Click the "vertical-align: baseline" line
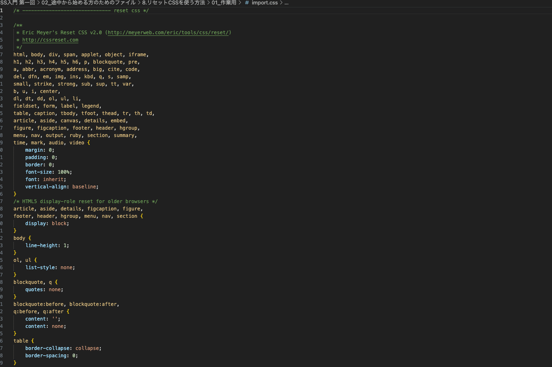This screenshot has height=367, width=552. point(62,187)
